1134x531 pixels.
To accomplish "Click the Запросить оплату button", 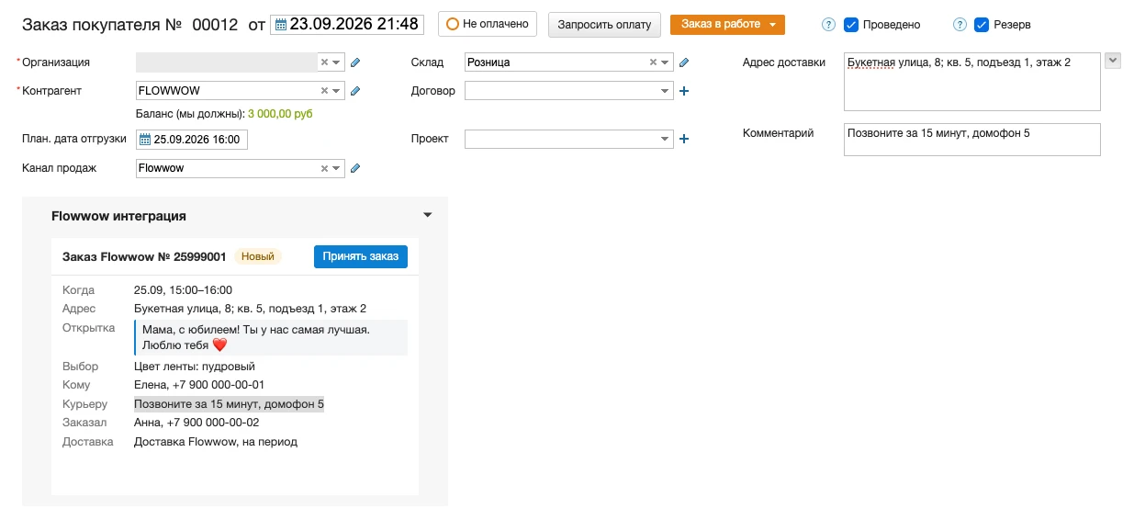I will (x=604, y=25).
